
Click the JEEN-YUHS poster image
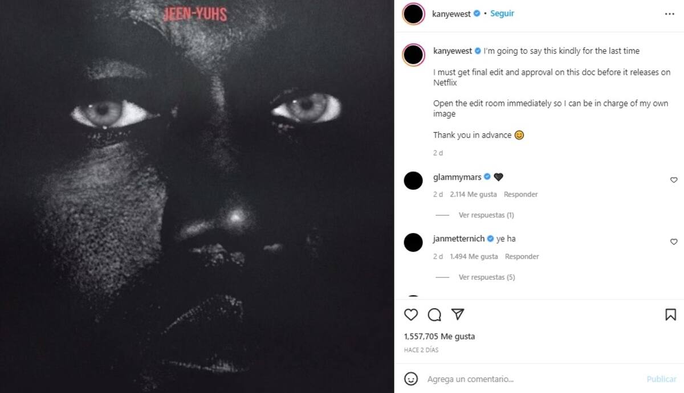pos(197,197)
